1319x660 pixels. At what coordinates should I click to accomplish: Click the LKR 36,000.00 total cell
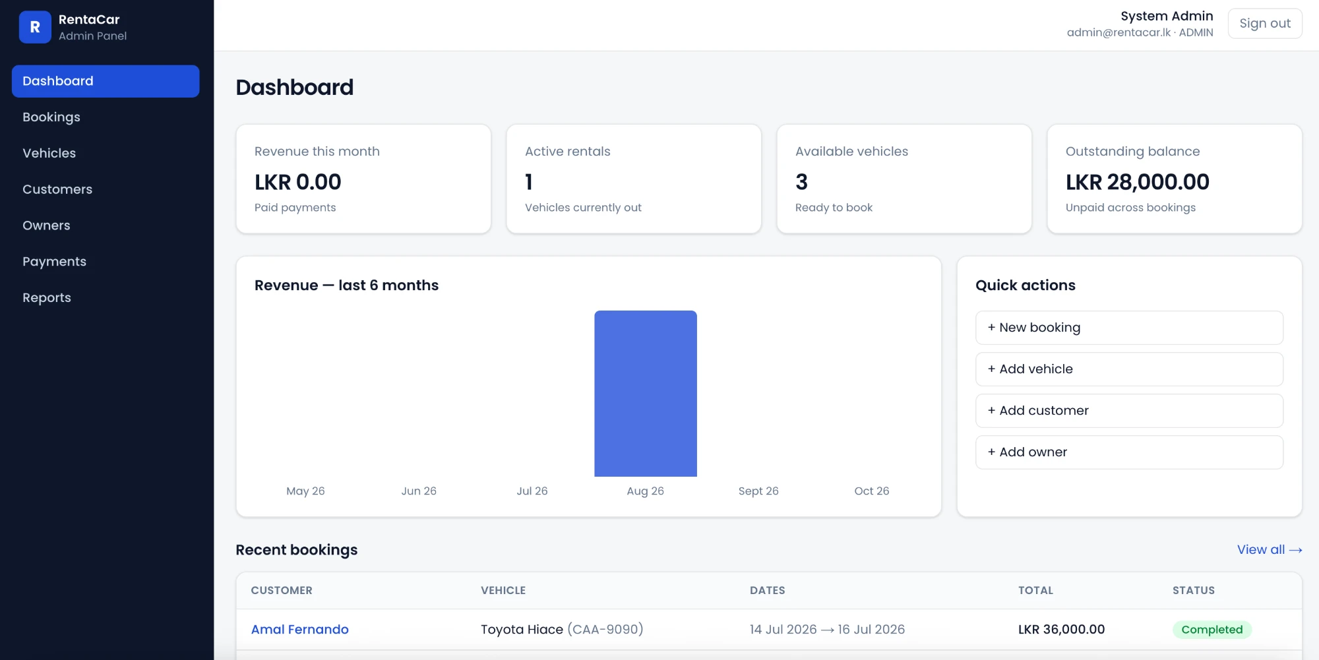coord(1061,630)
